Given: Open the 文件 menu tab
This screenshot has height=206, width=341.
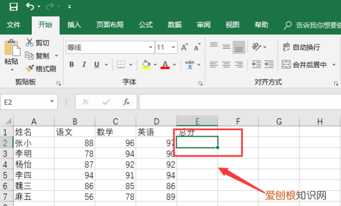Looking at the screenshot, I should tap(14, 25).
